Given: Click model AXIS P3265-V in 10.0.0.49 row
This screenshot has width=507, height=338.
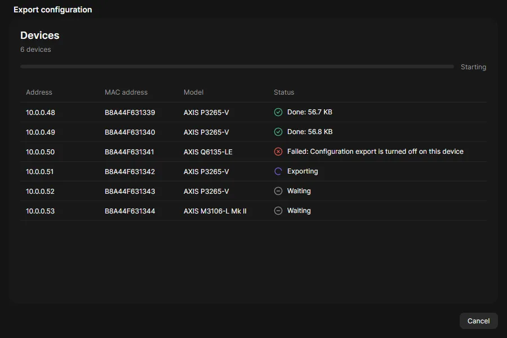Looking at the screenshot, I should (x=206, y=132).
